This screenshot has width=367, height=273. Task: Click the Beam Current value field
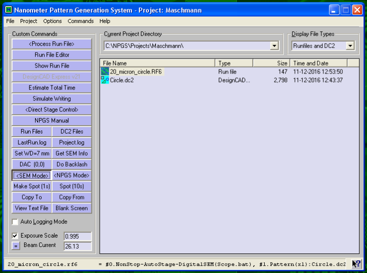coord(77,246)
